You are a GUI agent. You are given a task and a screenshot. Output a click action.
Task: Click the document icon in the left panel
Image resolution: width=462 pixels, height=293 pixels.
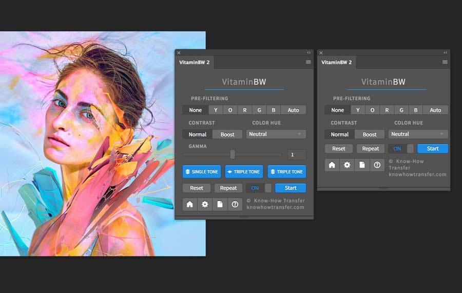point(220,204)
